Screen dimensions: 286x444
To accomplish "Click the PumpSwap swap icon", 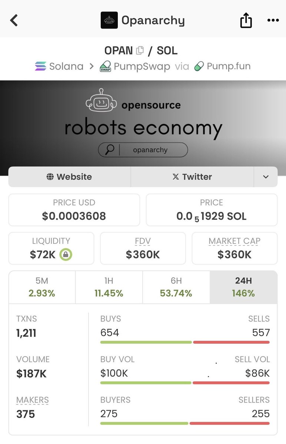I will 106,67.
